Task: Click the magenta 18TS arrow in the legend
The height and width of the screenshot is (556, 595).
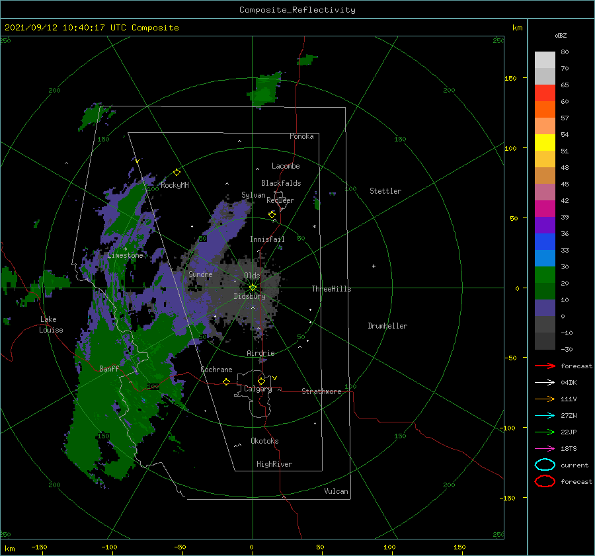Action: 545,449
